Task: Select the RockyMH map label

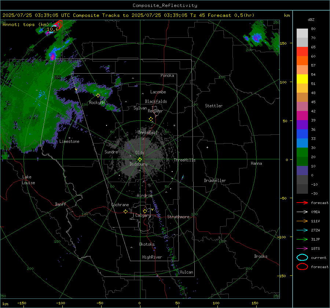Action: (x=97, y=103)
